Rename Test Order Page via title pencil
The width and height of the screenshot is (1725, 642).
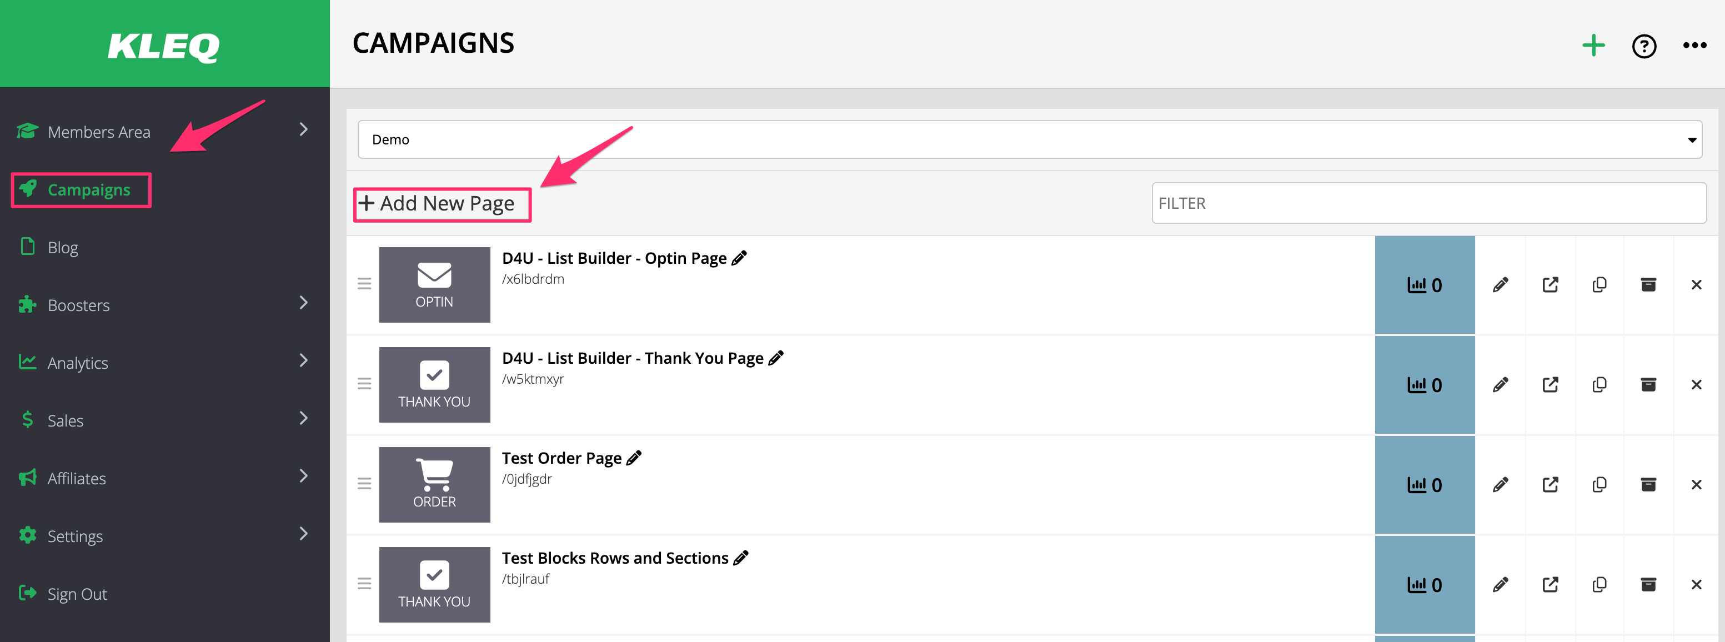coord(634,458)
